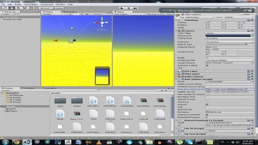Open scene effects image icon
258x145 pixels.
(87, 14)
